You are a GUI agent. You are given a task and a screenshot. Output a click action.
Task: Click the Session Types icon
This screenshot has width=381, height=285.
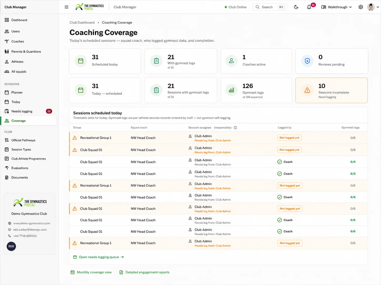pyautogui.click(x=7, y=150)
